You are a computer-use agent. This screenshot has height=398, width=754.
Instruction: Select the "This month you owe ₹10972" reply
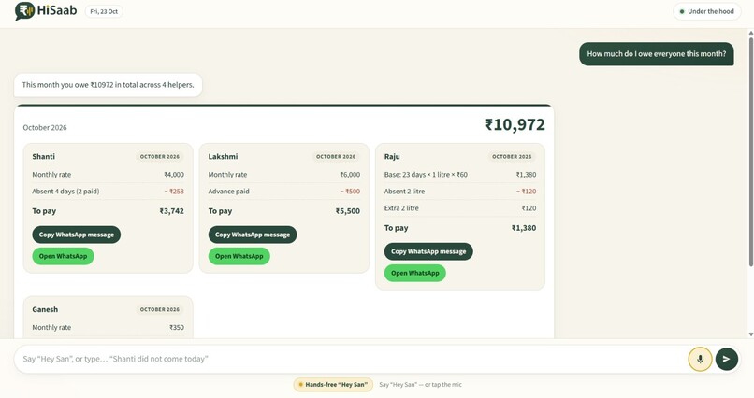click(x=109, y=85)
